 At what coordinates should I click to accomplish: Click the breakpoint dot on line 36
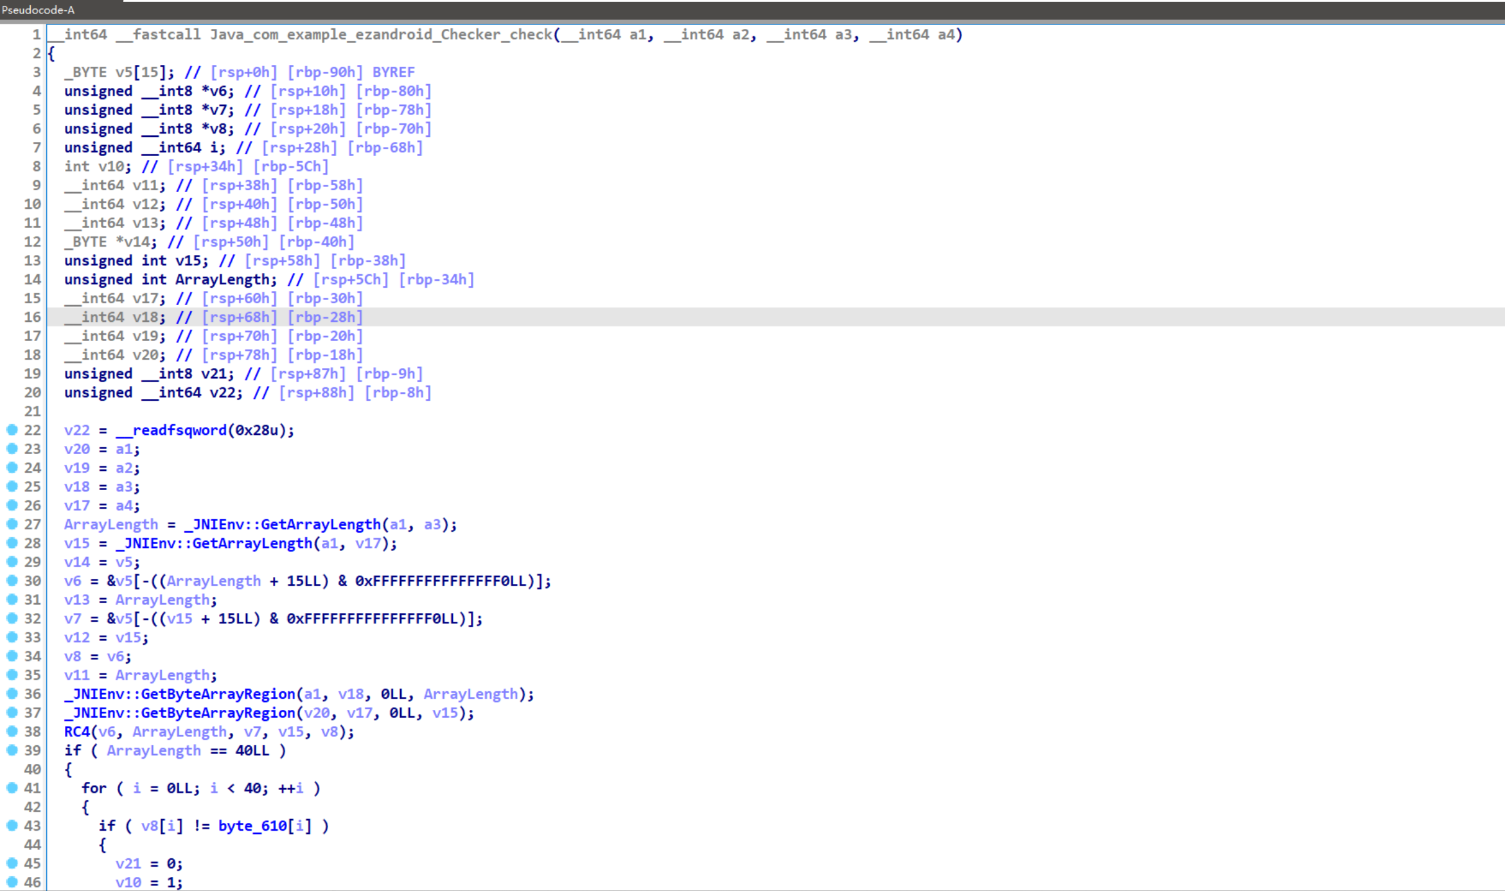tap(13, 694)
